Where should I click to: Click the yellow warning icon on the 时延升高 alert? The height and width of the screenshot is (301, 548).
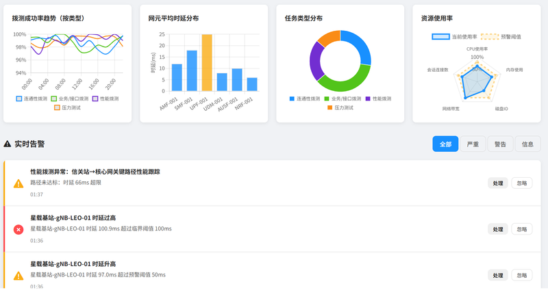18,276
